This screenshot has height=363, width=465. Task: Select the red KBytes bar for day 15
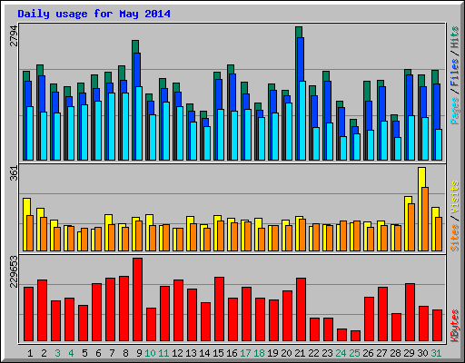[219, 309]
